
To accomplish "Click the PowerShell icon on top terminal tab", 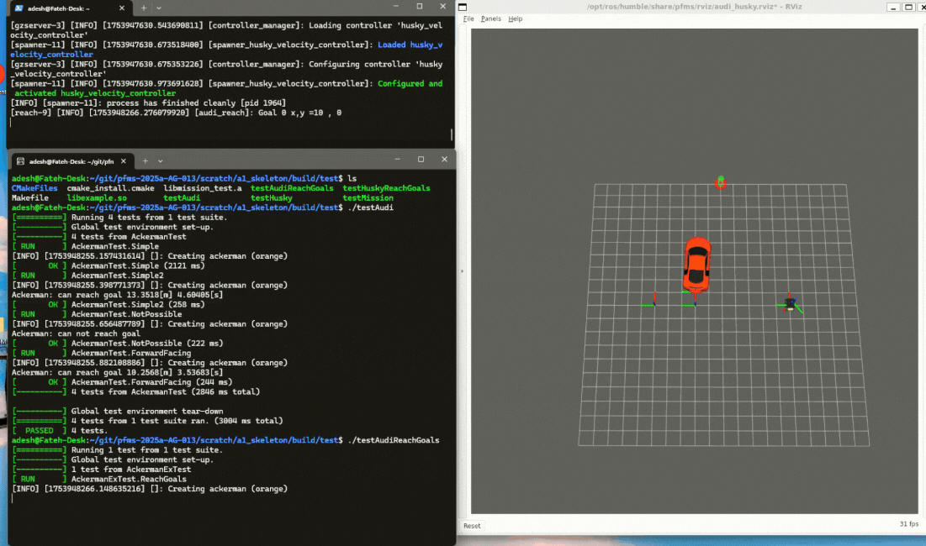I will click(x=19, y=8).
